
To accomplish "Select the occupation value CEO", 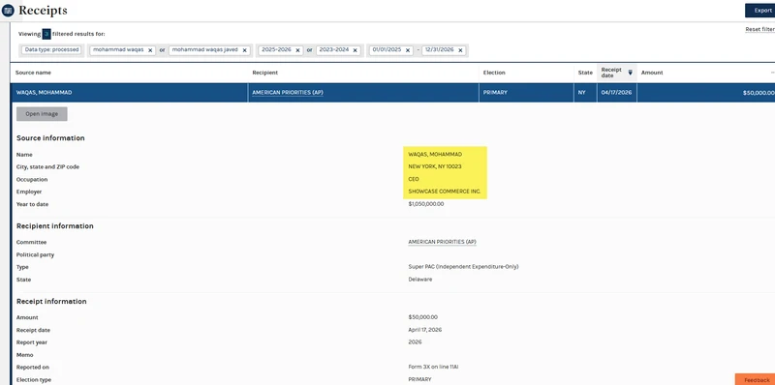I will click(414, 179).
